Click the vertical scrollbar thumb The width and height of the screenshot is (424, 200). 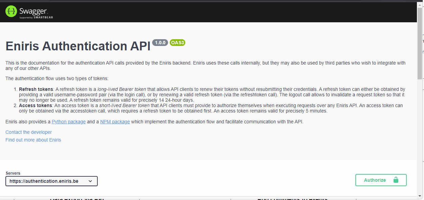tap(420, 43)
